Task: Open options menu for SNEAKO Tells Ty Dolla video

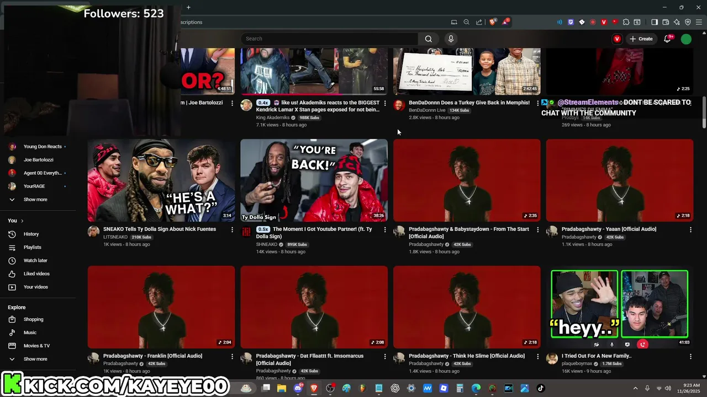Action: [232, 229]
